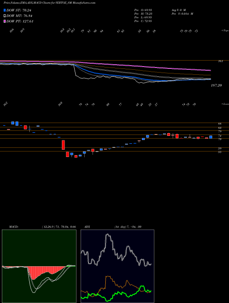The image size is (229, 303).
Task: Click the 'ADX' panel heading
Action: pos(87,227)
